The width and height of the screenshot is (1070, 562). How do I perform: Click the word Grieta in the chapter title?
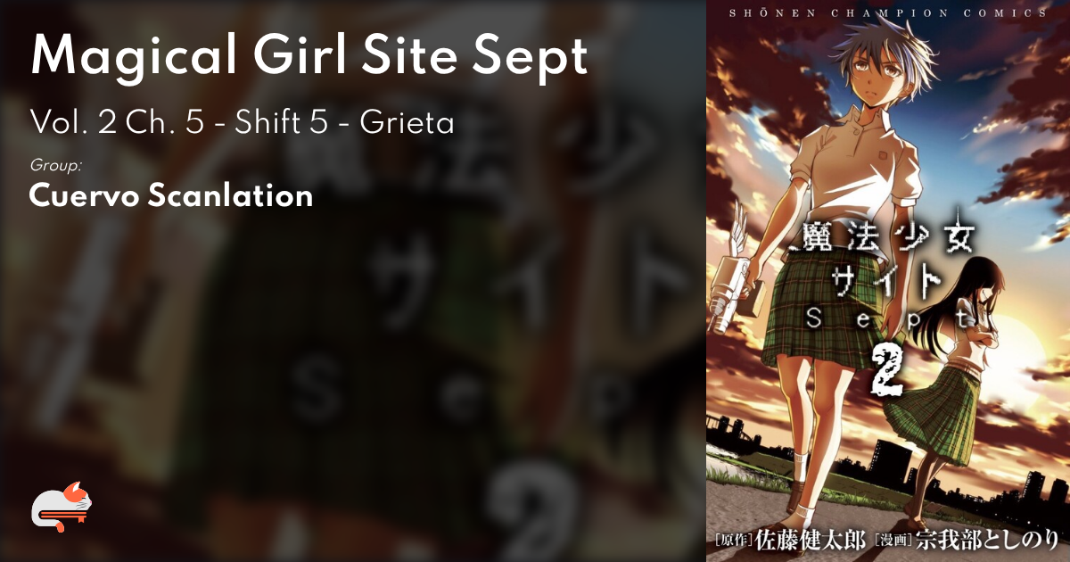407,123
